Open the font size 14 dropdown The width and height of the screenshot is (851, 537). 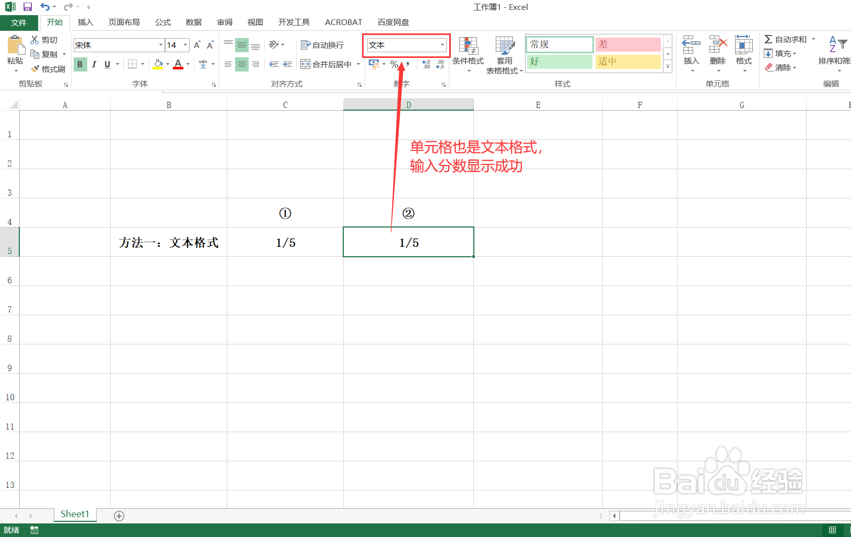[185, 45]
